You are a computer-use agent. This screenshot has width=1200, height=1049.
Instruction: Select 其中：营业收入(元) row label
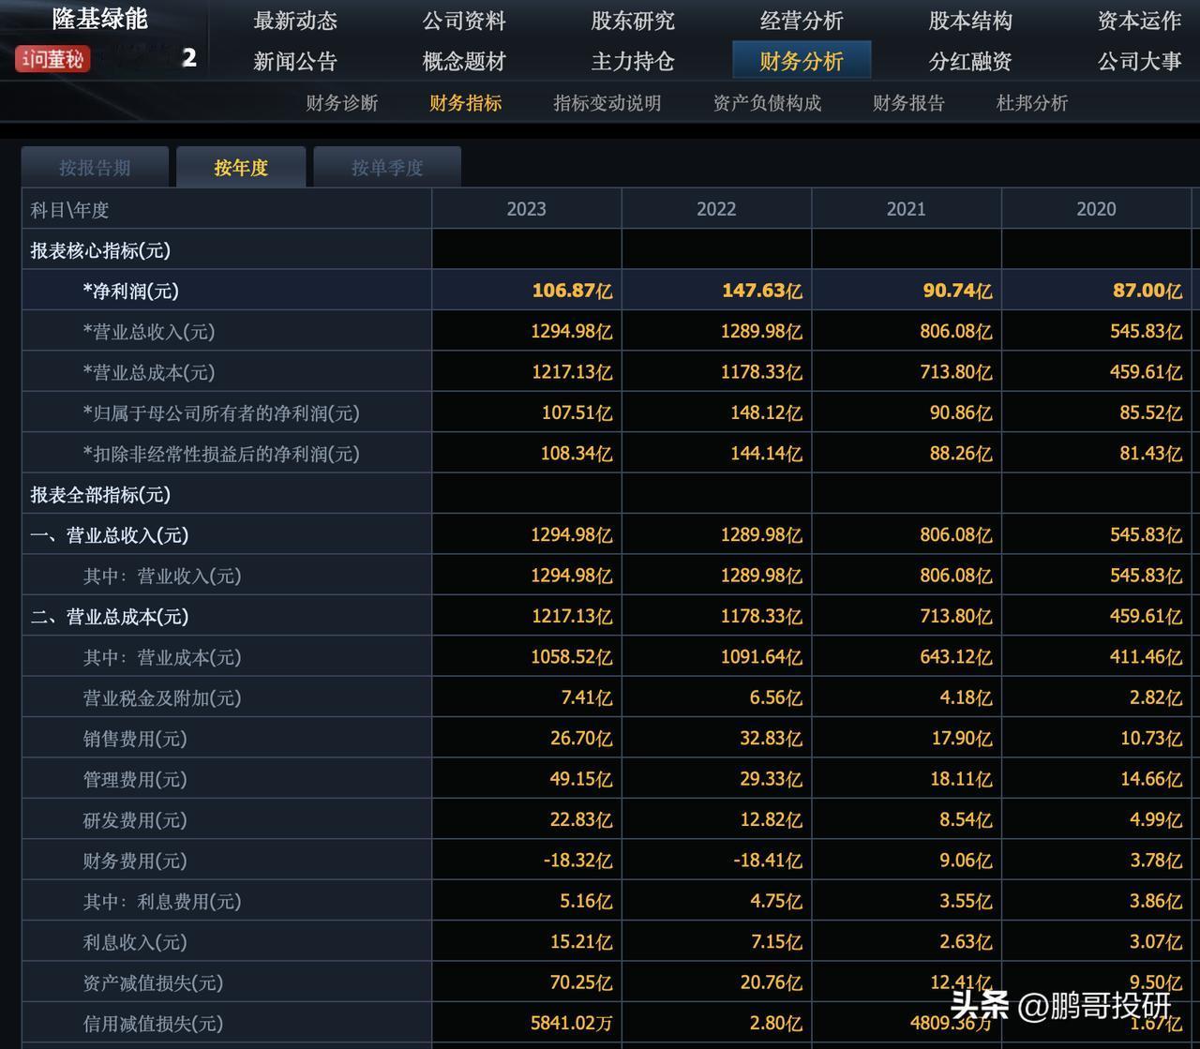point(161,576)
